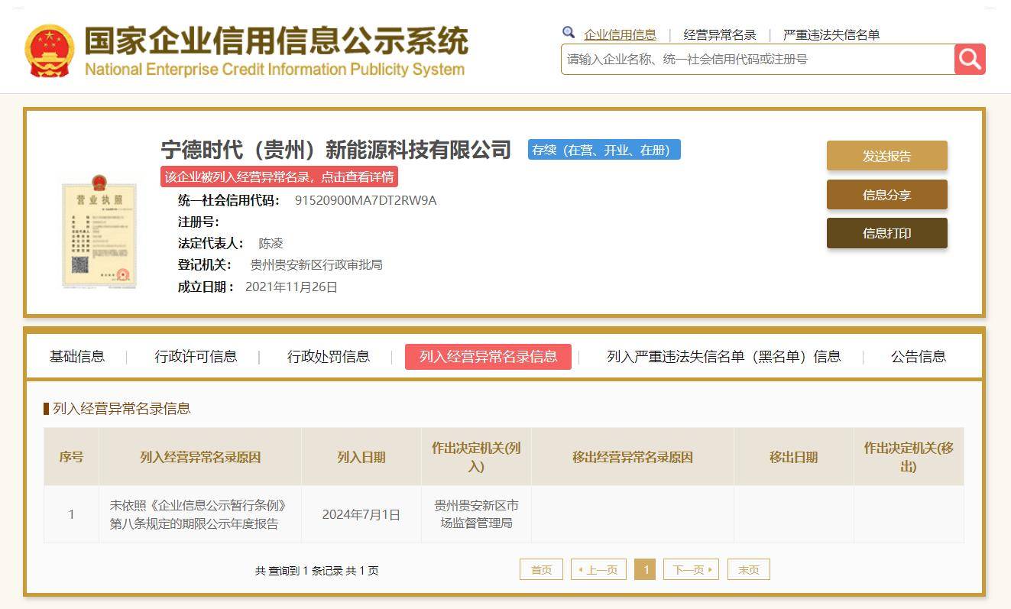Click the 信息分享 button
The width and height of the screenshot is (1011, 609).
tap(886, 195)
